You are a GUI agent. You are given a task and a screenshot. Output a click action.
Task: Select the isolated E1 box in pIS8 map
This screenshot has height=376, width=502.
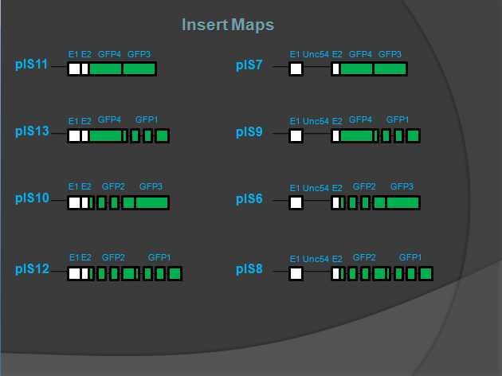tap(296, 274)
